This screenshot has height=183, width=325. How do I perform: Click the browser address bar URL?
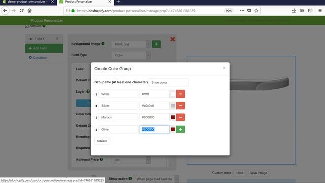coord(136,11)
